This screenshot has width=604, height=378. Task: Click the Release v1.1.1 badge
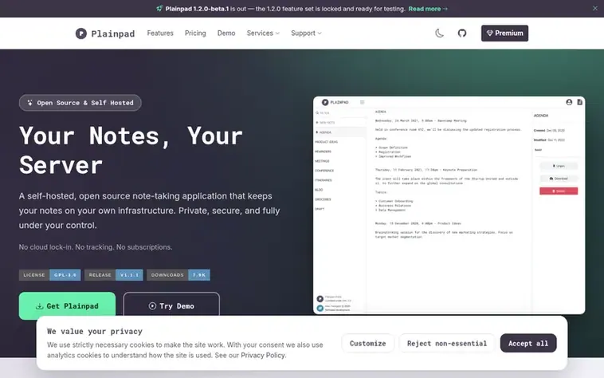pos(114,275)
